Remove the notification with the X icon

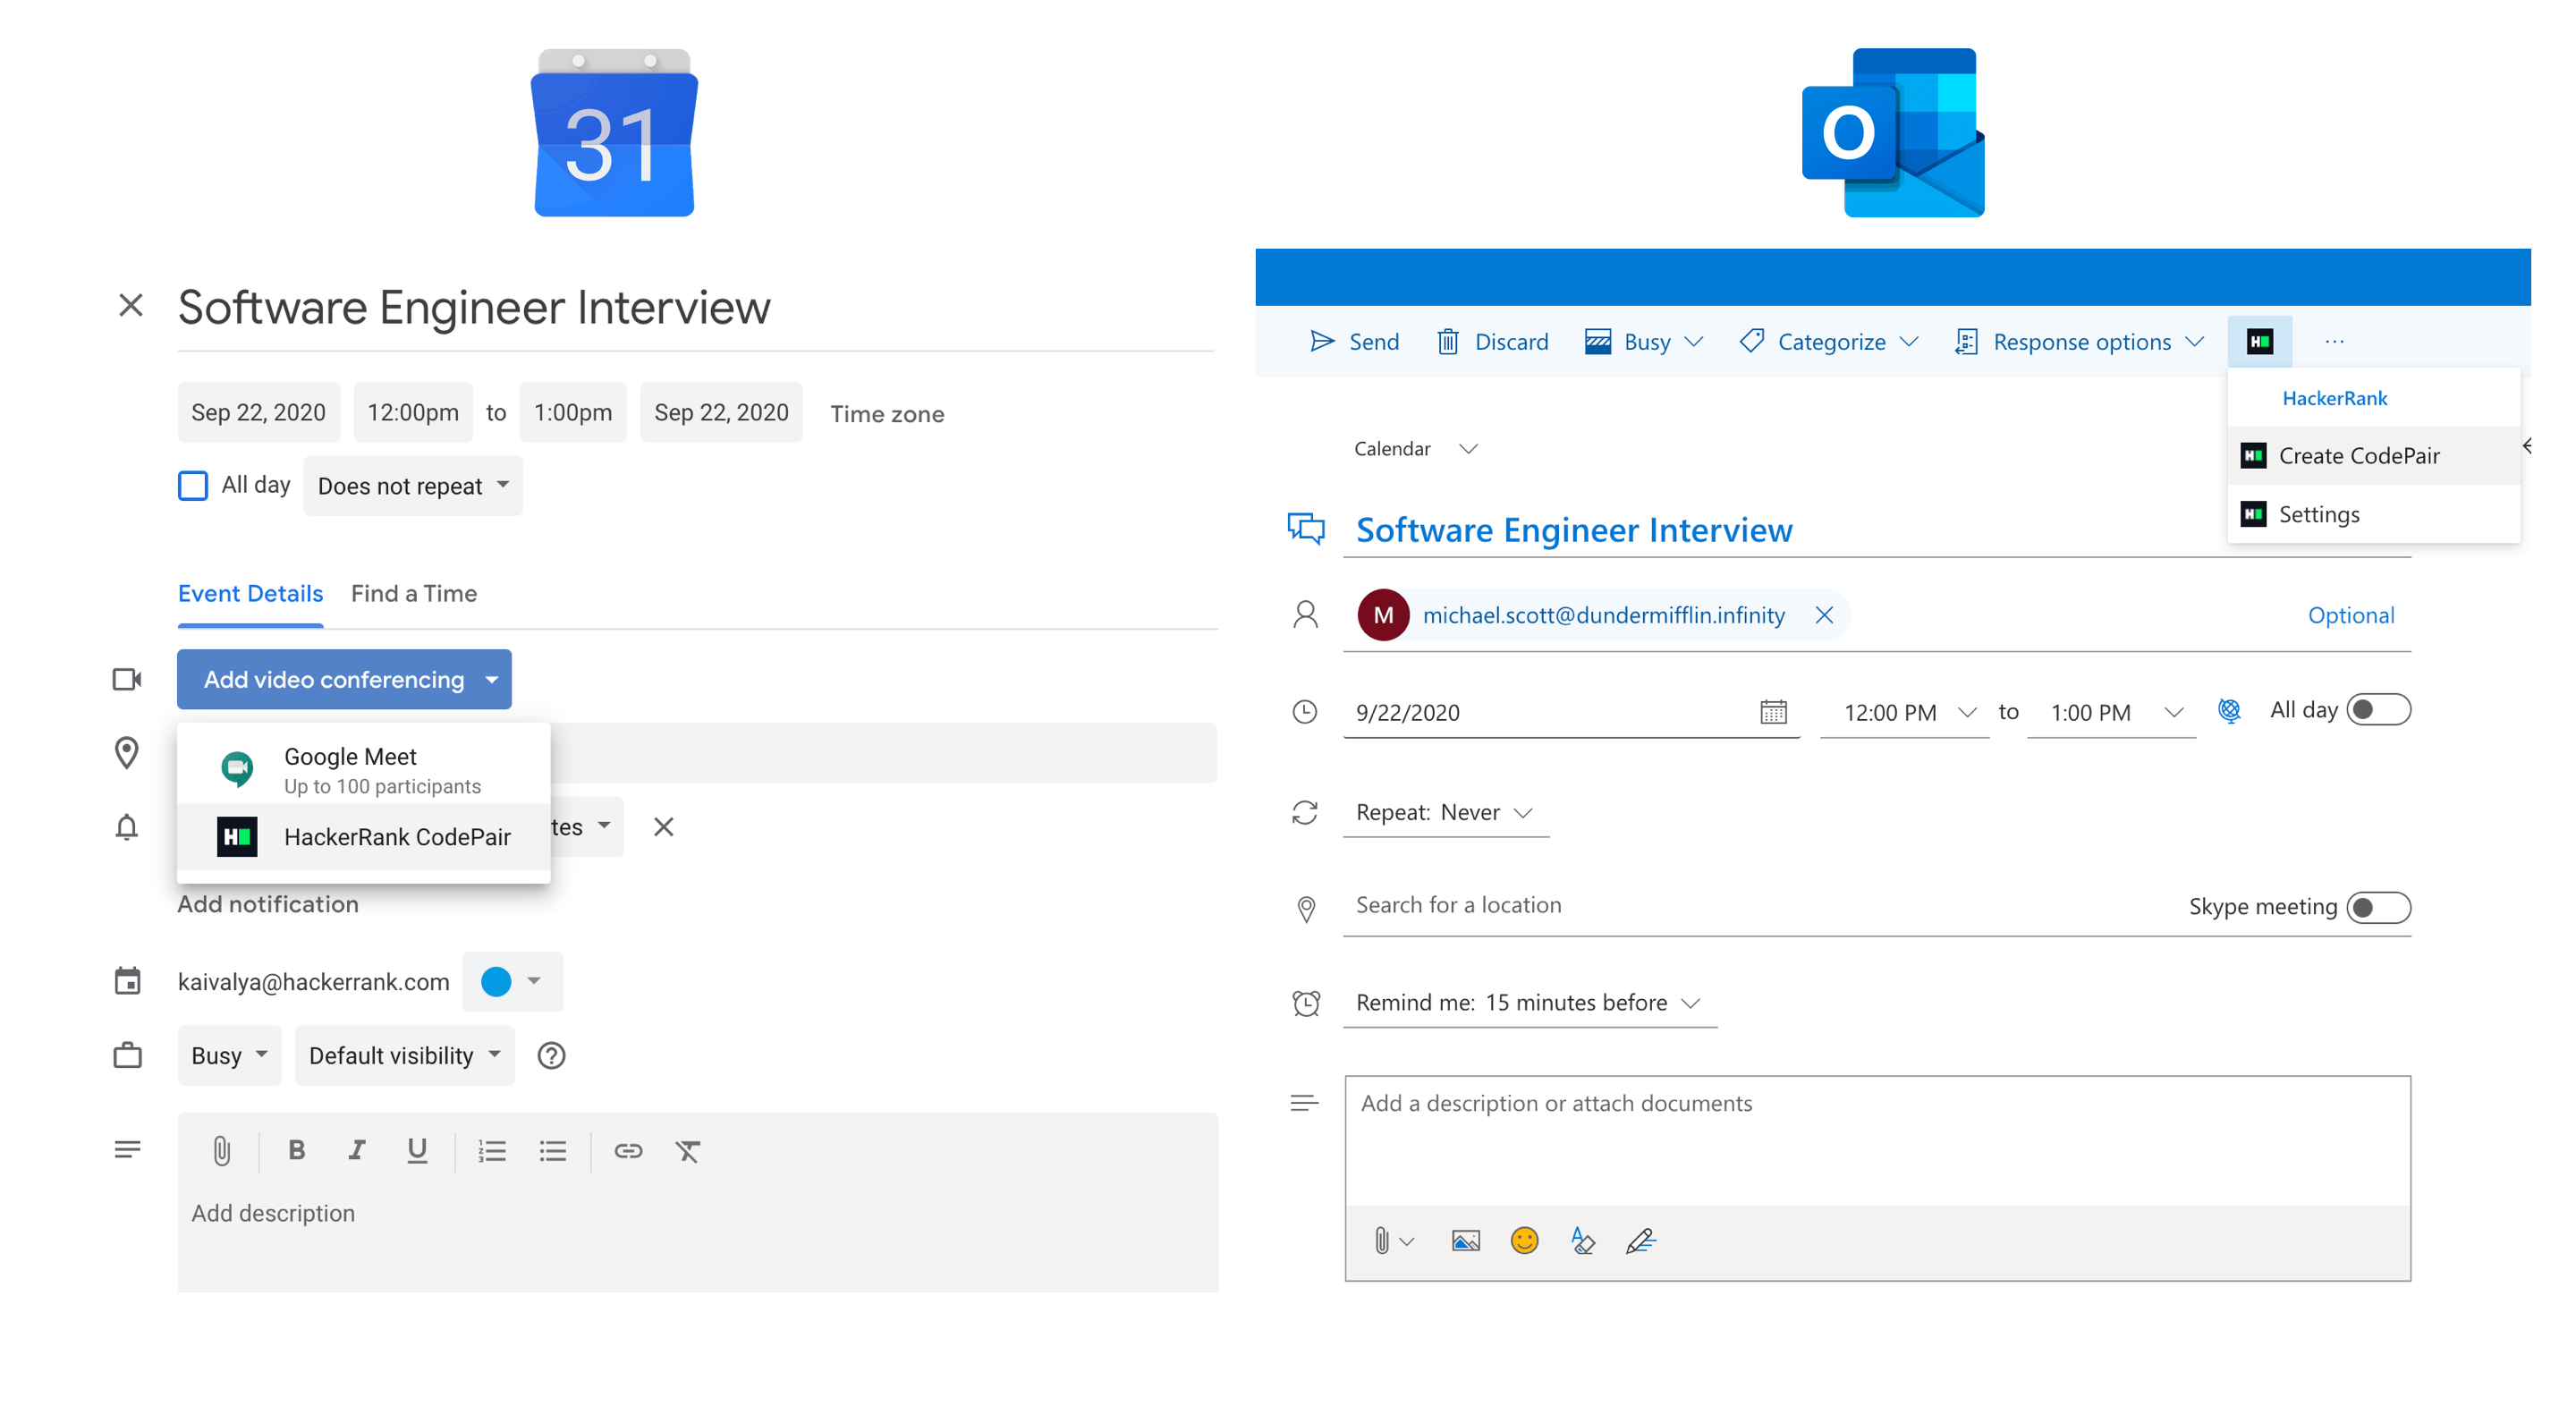(663, 827)
